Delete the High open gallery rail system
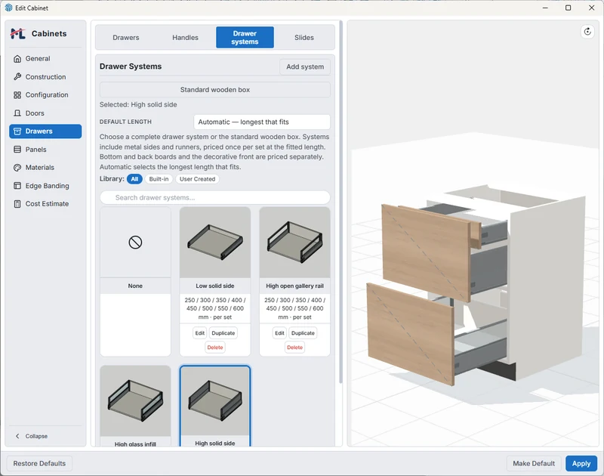604x476 pixels. point(294,348)
